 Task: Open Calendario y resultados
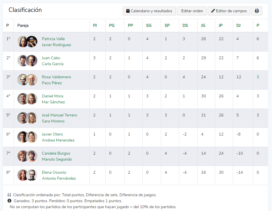coord(149,11)
